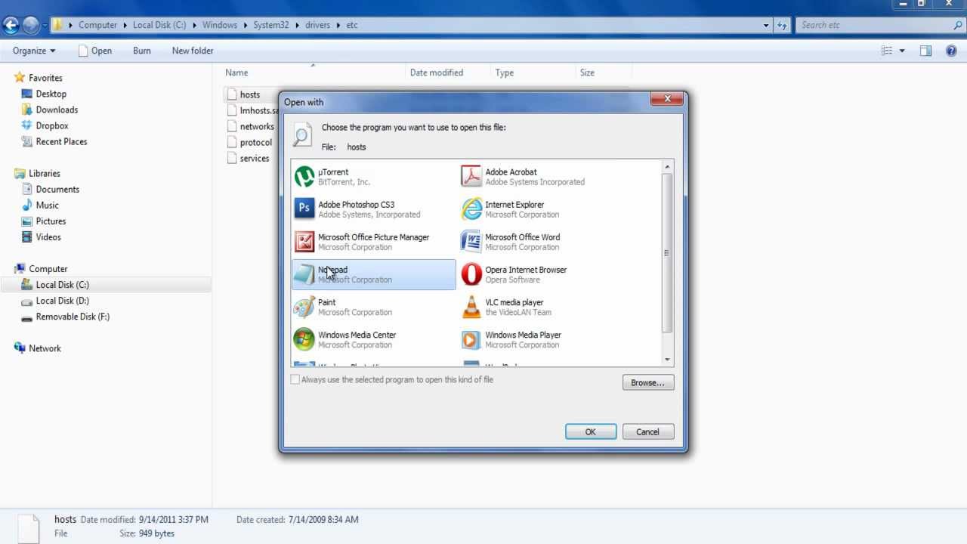This screenshot has height=544, width=967.
Task: Open the Pictures library icon
Action: (x=27, y=221)
